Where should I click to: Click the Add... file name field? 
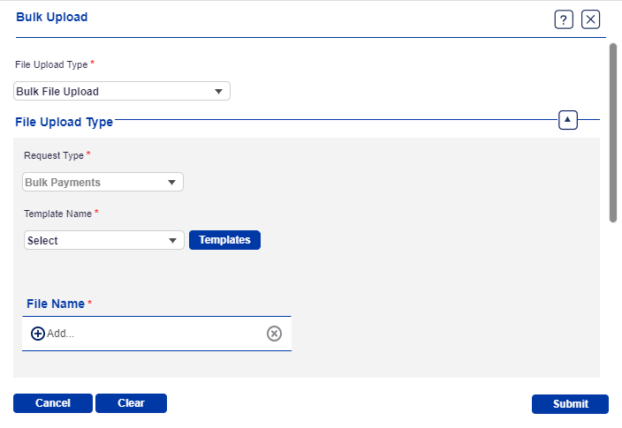tap(150, 334)
